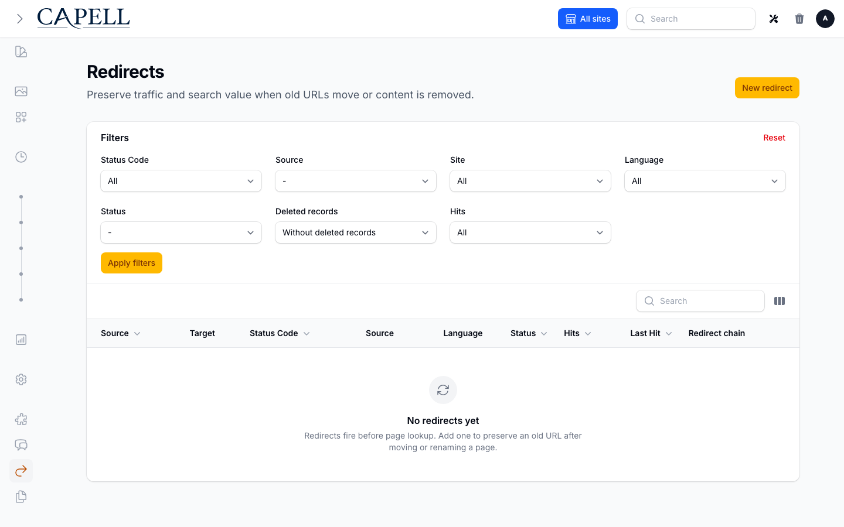Open the Status filter dropdown

pyautogui.click(x=181, y=232)
